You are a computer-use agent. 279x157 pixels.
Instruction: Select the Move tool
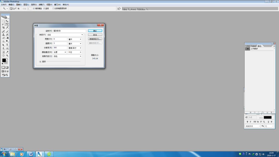[7, 21]
